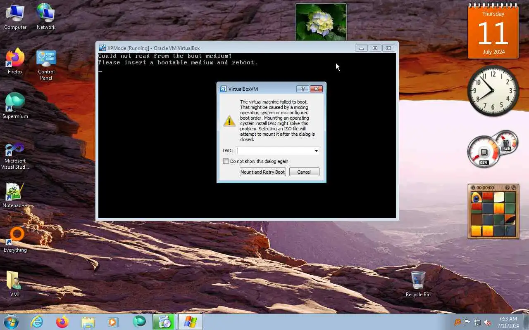Click Mount and Retry Boot
Viewport: 529px width, 330px height.
point(262,172)
